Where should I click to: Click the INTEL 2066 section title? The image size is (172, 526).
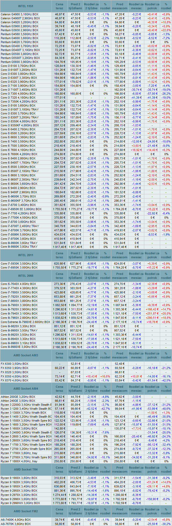(x=26, y=276)
